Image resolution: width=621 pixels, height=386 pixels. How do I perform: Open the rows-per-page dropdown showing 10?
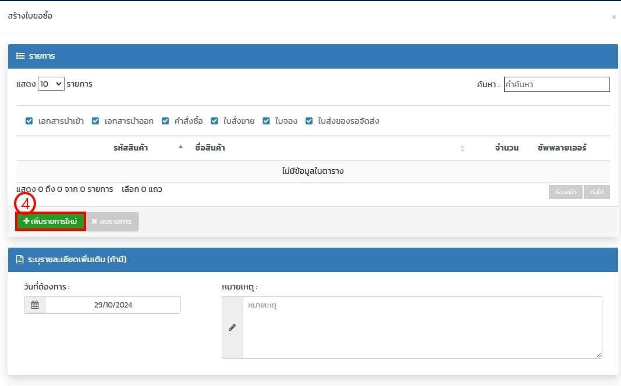coord(51,84)
